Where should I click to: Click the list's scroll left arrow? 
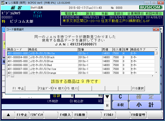(x=9, y=76)
